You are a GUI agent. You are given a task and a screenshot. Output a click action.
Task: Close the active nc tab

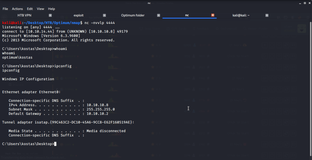click(x=213, y=15)
